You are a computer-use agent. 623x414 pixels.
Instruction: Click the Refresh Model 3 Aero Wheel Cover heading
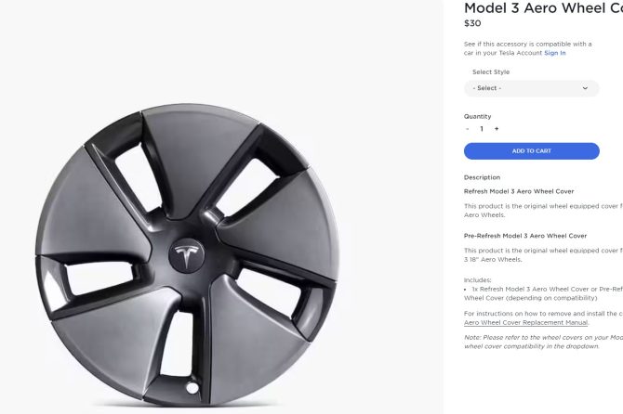(x=519, y=191)
